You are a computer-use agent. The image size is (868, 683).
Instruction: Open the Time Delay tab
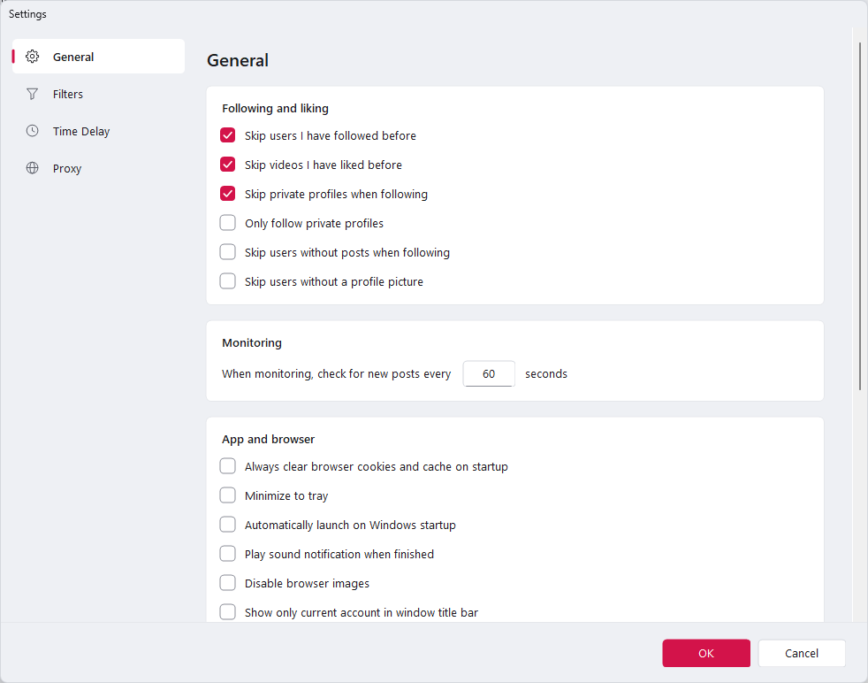point(98,131)
